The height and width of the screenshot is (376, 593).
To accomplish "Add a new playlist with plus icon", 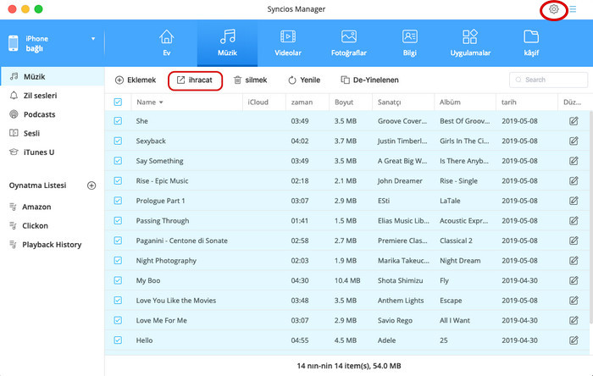I will point(91,185).
